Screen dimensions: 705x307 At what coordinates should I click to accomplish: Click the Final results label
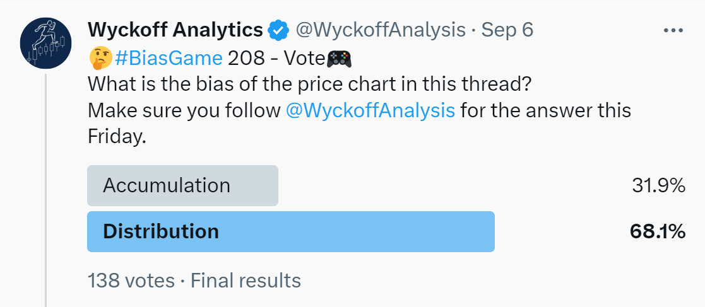tap(246, 281)
